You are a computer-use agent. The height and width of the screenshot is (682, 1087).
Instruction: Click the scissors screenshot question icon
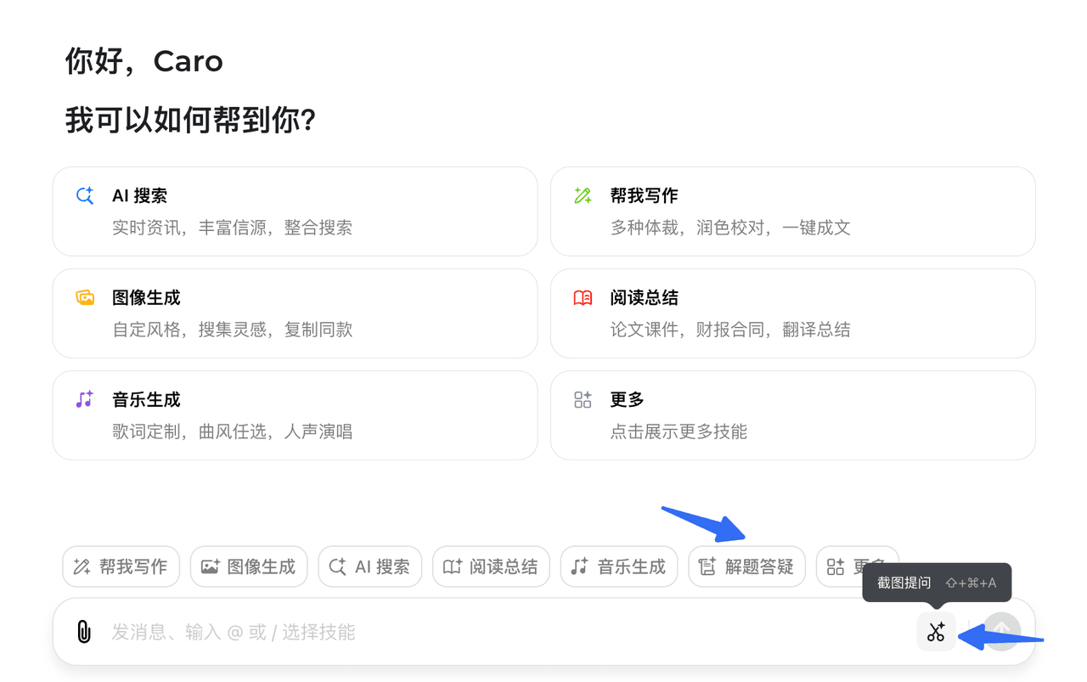coord(936,632)
